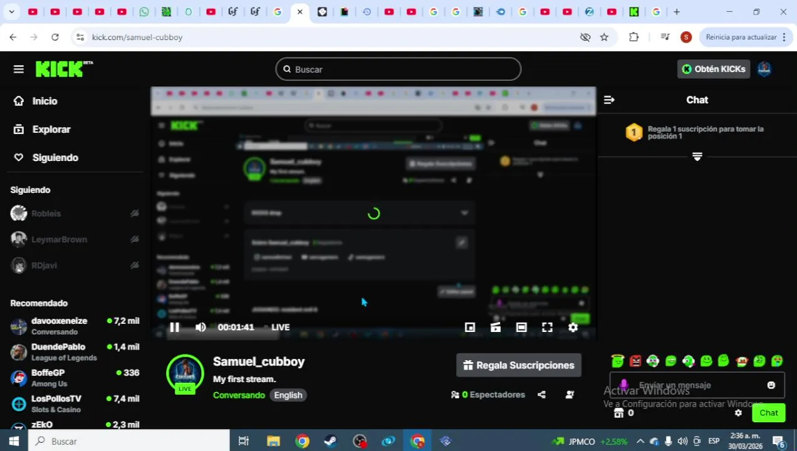Share the stream via share icon
Screen dimensions: 797x451
pos(541,395)
